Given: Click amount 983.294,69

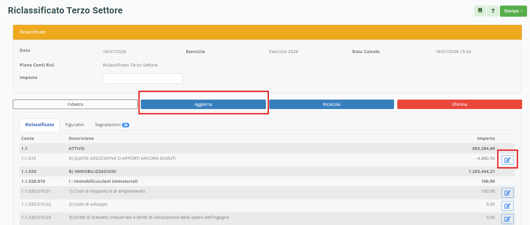Looking at the screenshot, I should [483, 149].
